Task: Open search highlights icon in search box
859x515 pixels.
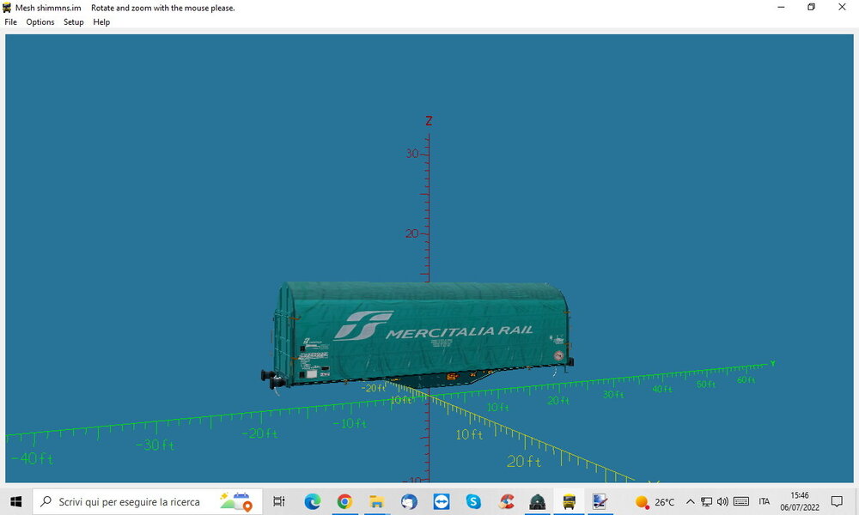Action: [x=236, y=501]
